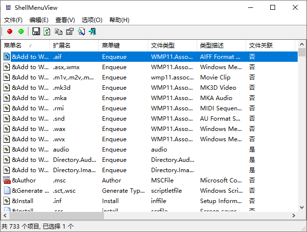This screenshot has width=307, height=232.
Task: Open the 查看(V) menu
Action: tap(65, 20)
